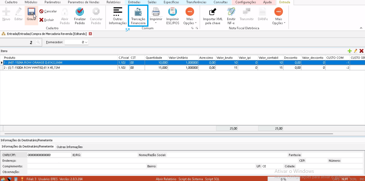
Task: Click the Editar pencil icon
Action: [19, 12]
